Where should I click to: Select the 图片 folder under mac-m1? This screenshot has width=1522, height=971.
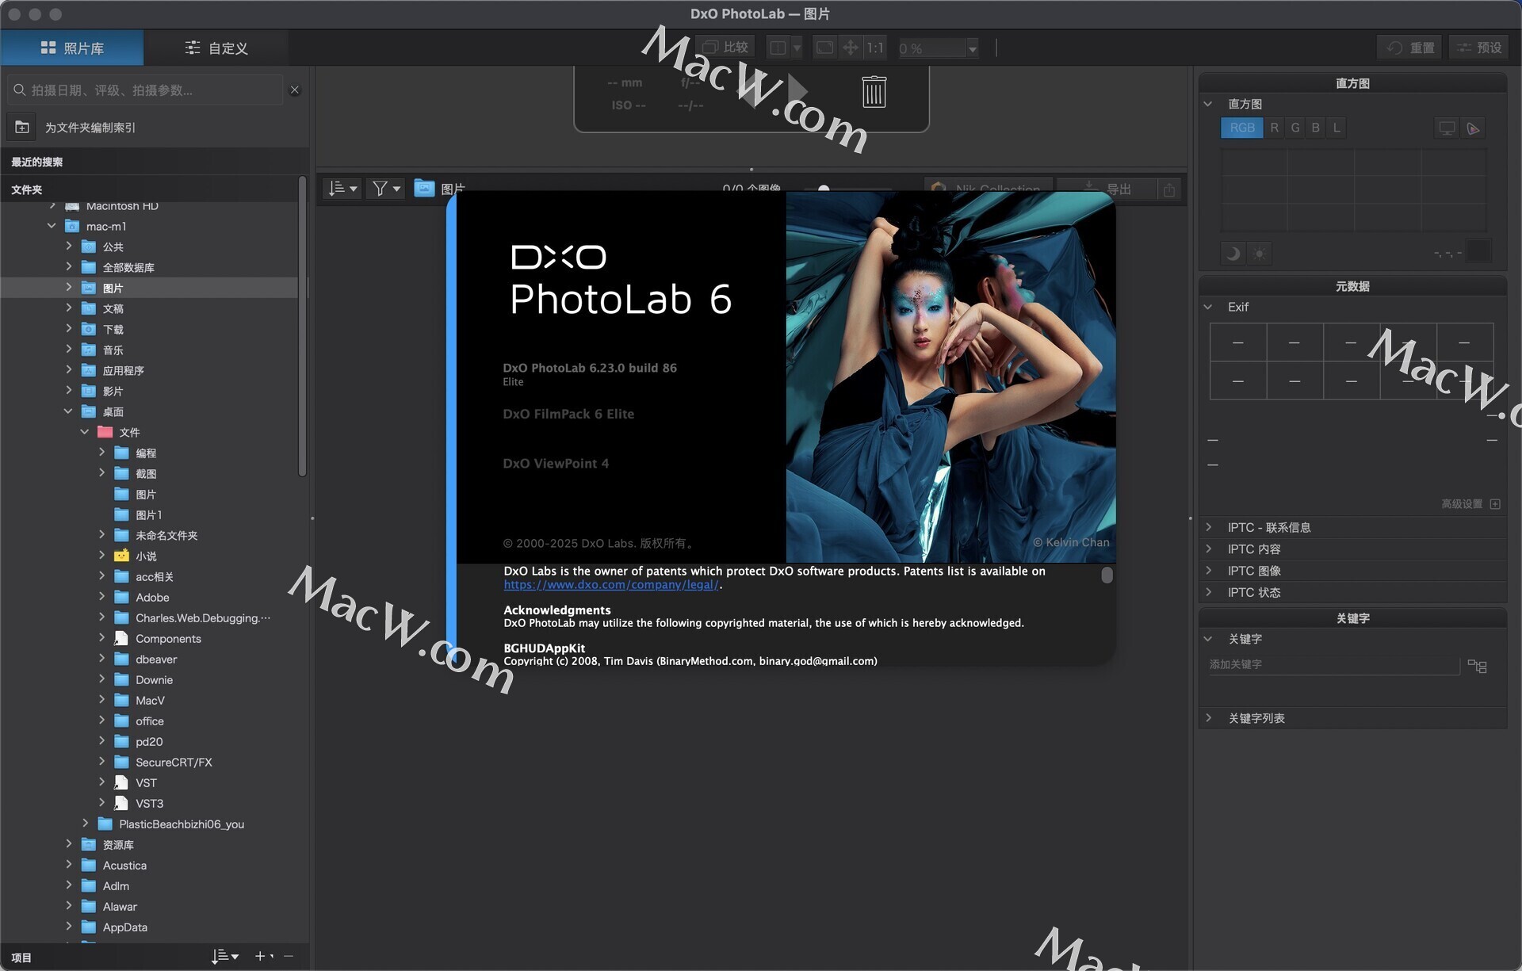click(113, 288)
